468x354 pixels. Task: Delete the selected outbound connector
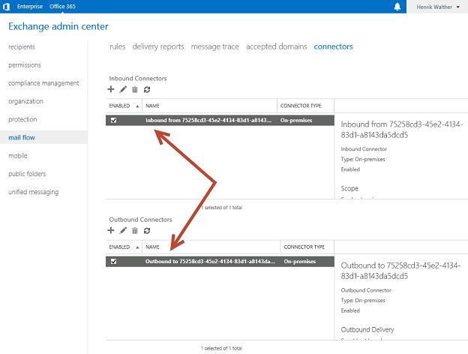click(135, 230)
